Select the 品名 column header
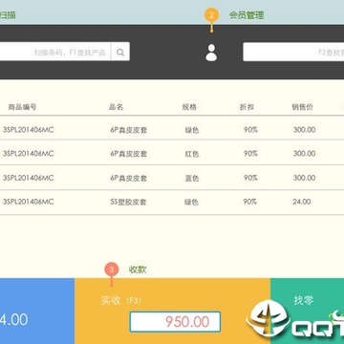This screenshot has height=344, width=344. point(116,107)
